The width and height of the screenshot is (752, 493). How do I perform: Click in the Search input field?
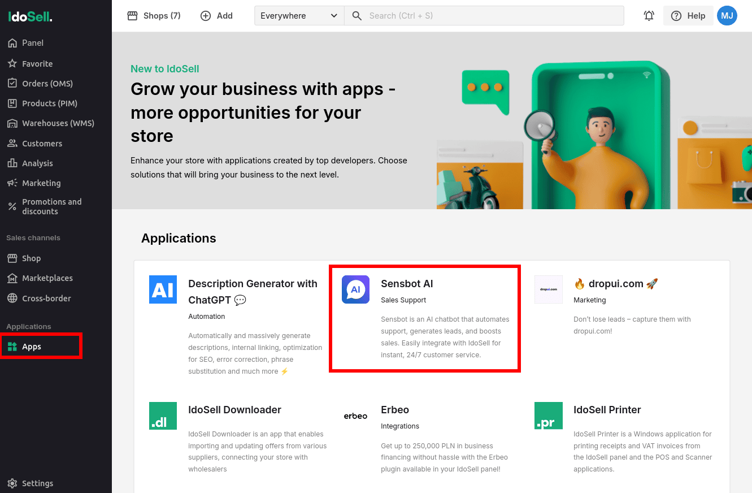pyautogui.click(x=492, y=16)
